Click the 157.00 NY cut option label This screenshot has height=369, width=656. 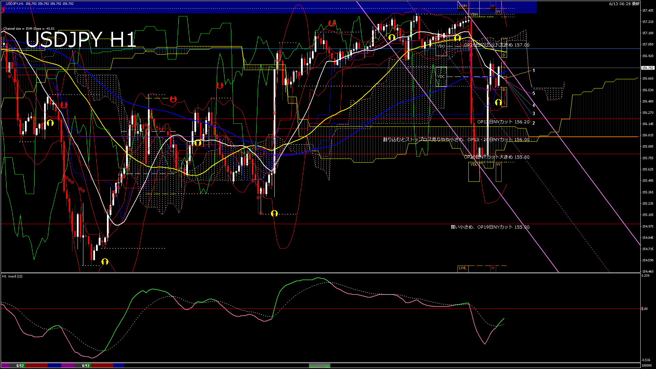click(x=496, y=45)
